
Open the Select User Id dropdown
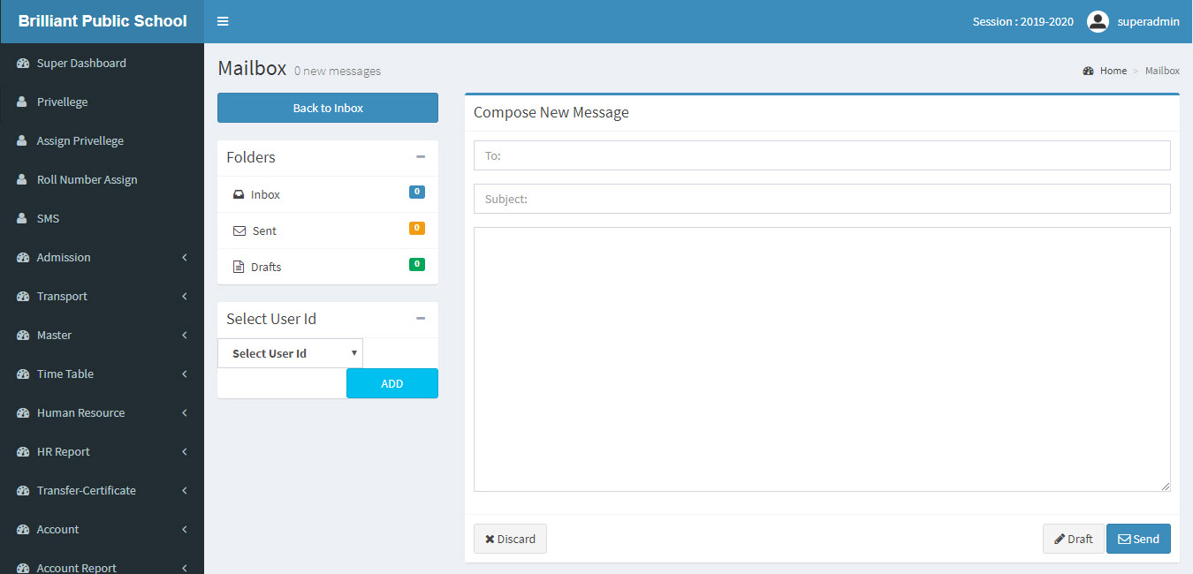pos(290,353)
